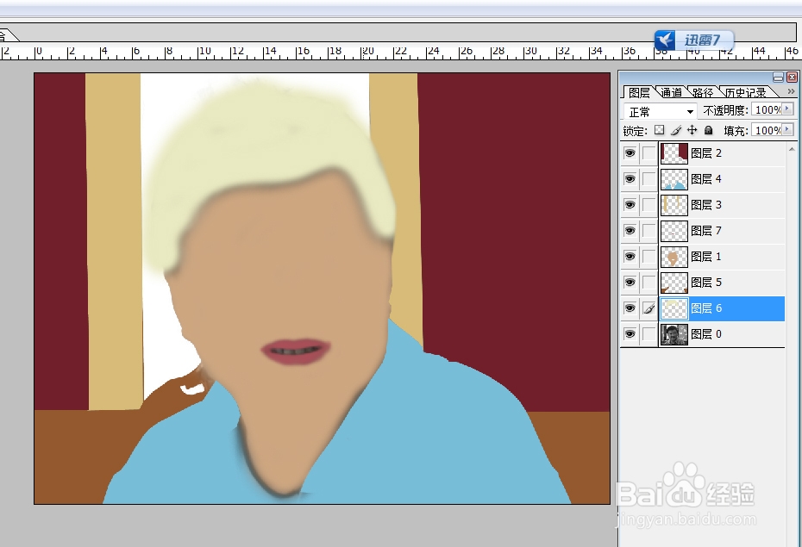Click the paintbrush indicator on 图层 6
Screen dimensions: 802x547
point(648,308)
